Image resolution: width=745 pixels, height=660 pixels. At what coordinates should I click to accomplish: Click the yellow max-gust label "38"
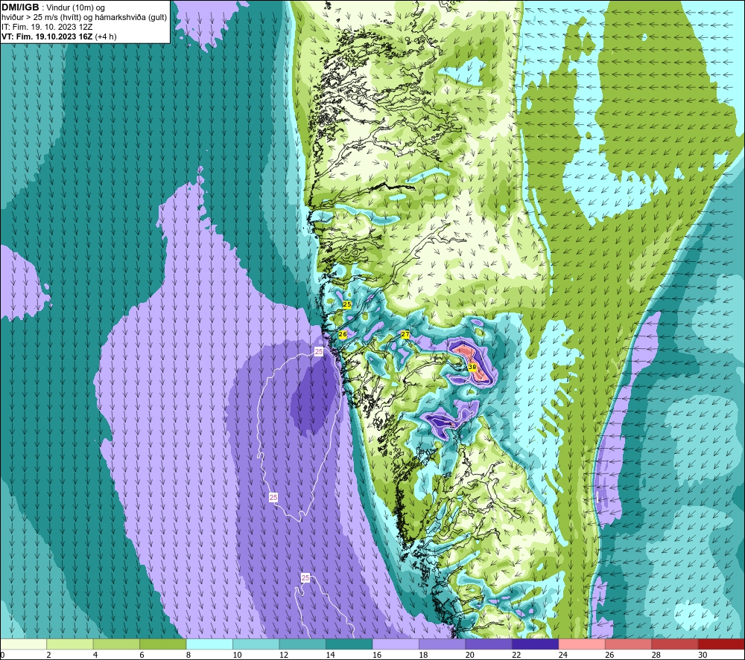pos(472,368)
